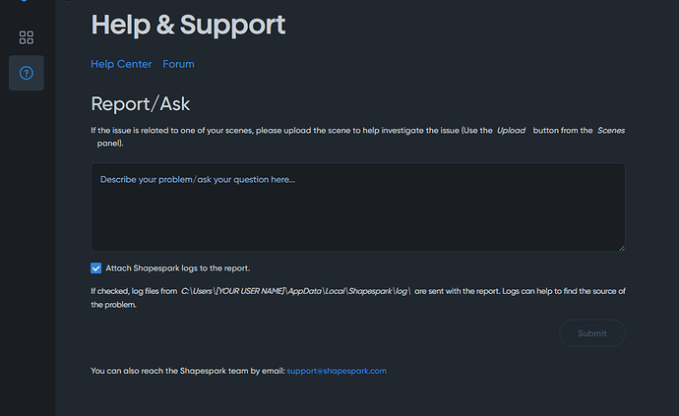
Task: Click the Shapespark log folder path text
Action: click(x=296, y=291)
